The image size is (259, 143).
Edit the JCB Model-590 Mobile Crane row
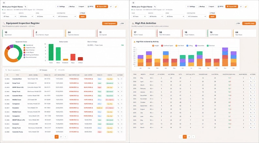point(118,100)
